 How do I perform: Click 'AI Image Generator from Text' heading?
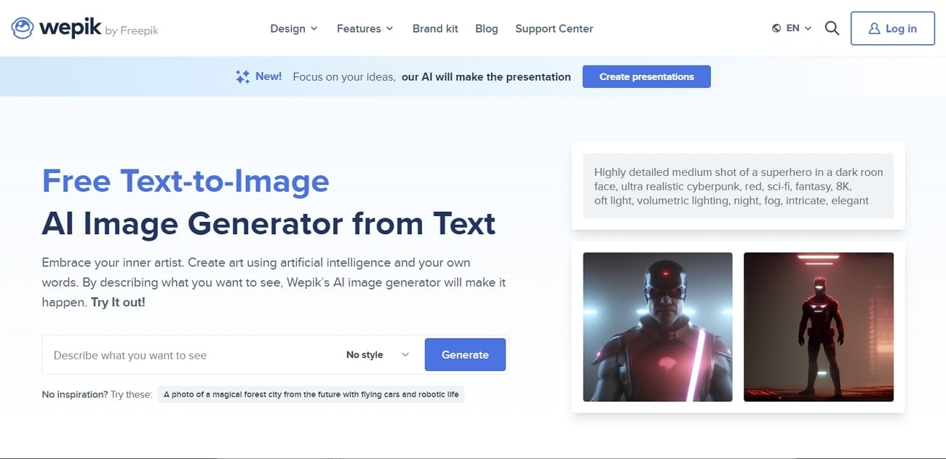tap(269, 223)
